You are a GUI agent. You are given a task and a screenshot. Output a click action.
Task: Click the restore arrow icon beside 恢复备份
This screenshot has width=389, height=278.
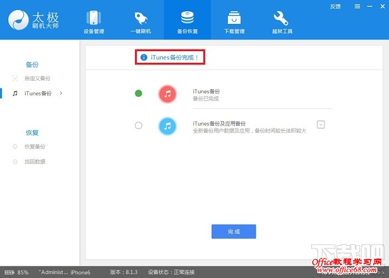click(x=15, y=147)
